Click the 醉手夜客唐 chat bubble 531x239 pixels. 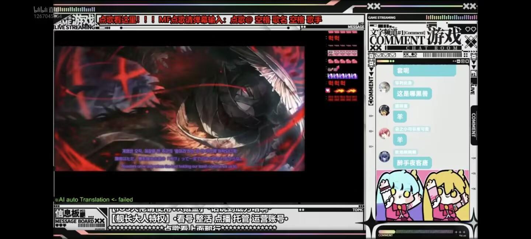412,163
